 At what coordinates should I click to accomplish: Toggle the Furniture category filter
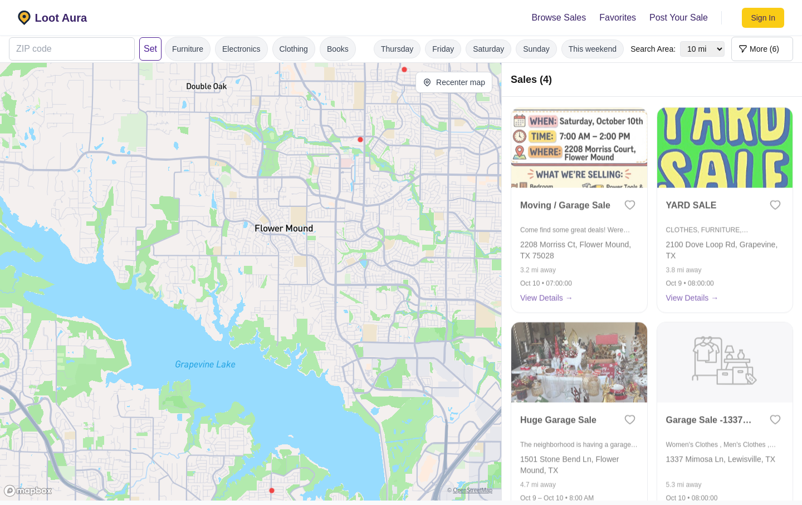coord(188,49)
